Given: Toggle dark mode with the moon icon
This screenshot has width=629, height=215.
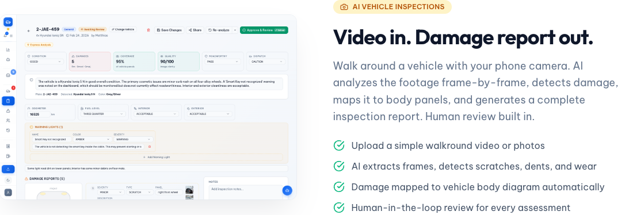Looking at the screenshot, I should 8,181.
